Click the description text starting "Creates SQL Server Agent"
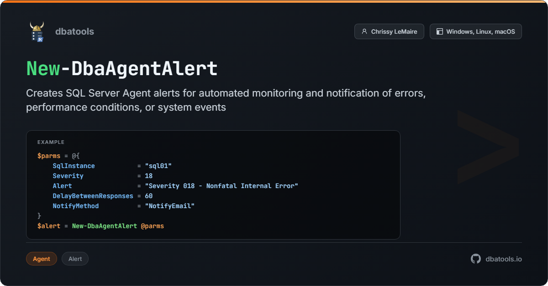The width and height of the screenshot is (548, 286). tap(226, 100)
